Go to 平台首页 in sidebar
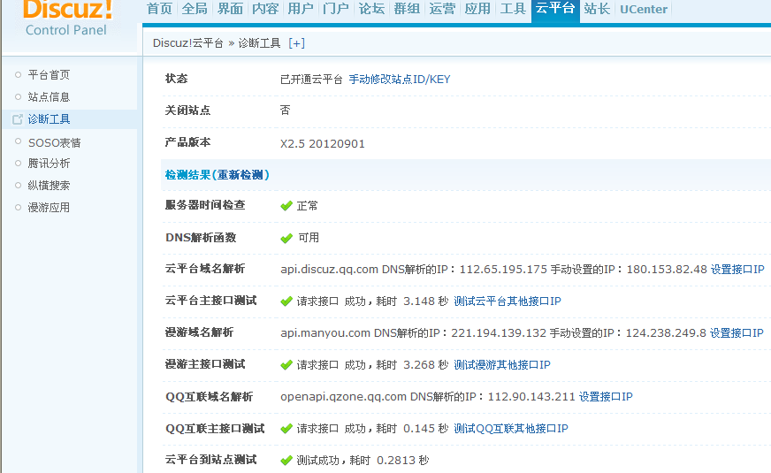This screenshot has width=771, height=473. click(49, 75)
